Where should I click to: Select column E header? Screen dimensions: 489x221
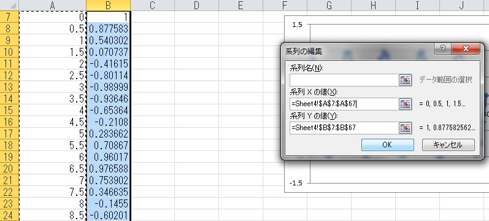(x=241, y=6)
